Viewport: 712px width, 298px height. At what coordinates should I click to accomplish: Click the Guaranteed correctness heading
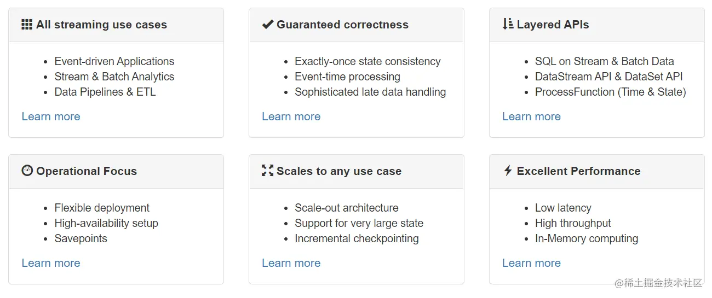coord(342,25)
